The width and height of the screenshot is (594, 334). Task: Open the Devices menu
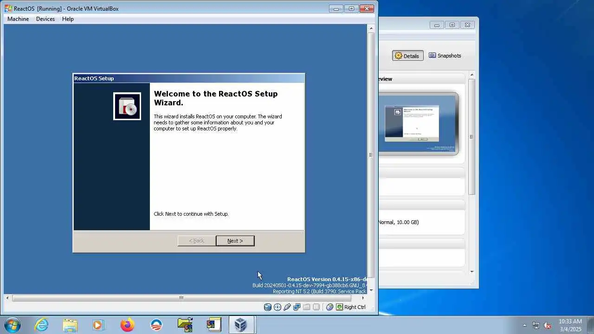45,19
